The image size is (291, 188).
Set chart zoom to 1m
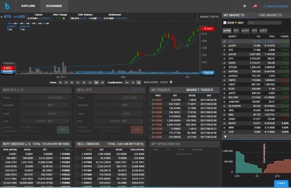90,82
